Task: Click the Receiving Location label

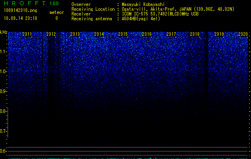Action: click(x=93, y=9)
